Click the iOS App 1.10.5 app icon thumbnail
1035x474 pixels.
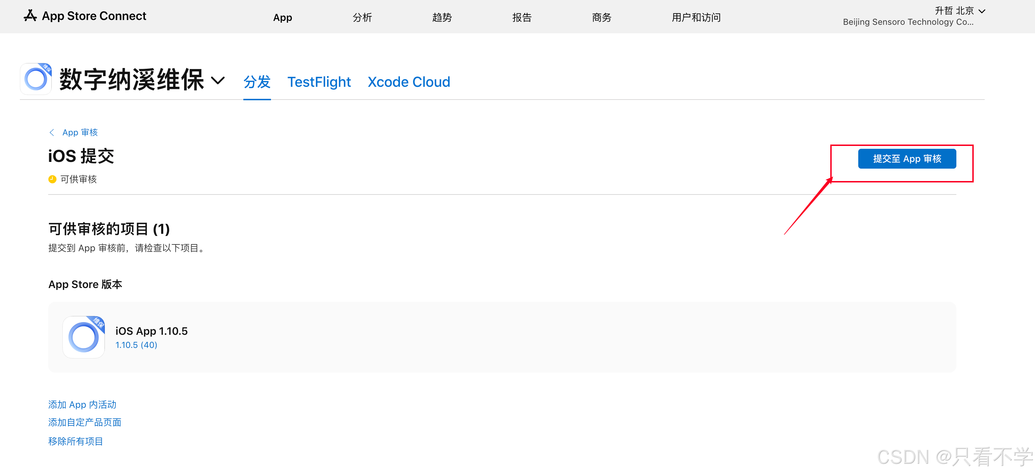click(84, 337)
